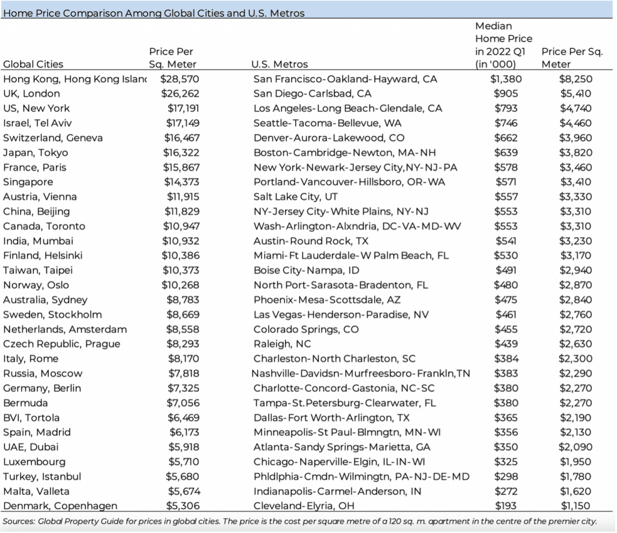Select the $1,380 median price cell
Viewport: 617px width, 533px height.
506,79
